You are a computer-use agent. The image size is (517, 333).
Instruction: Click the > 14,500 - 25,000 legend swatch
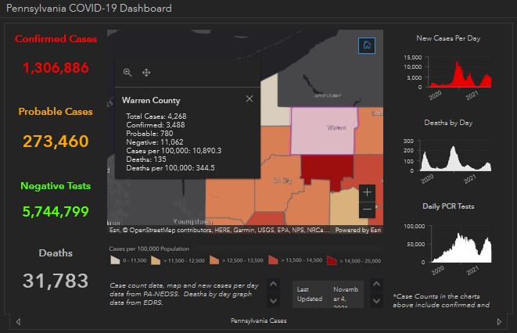(x=332, y=260)
